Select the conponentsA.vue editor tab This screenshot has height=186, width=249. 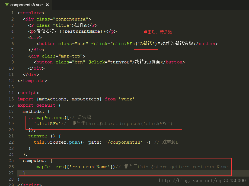tap(26, 5)
